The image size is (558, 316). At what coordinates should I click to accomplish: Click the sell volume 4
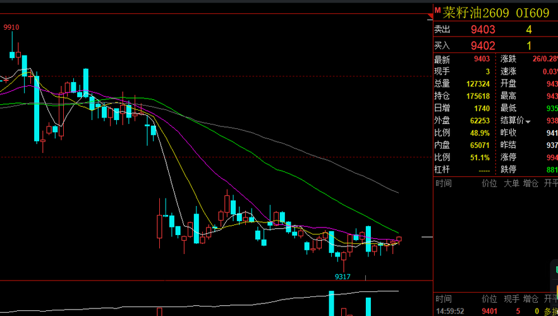coord(529,30)
